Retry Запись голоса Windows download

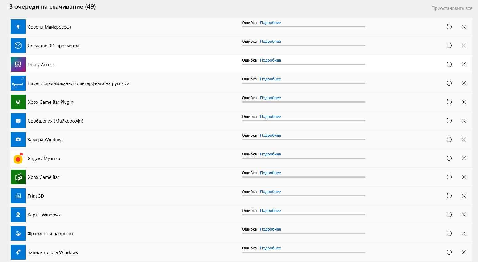[x=449, y=252]
